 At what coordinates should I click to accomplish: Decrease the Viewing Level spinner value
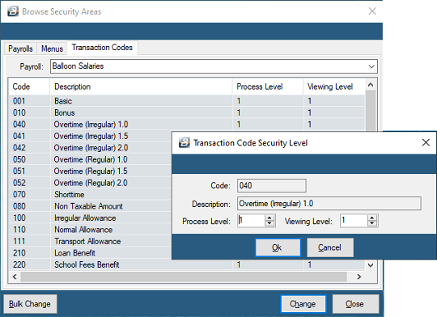click(372, 224)
